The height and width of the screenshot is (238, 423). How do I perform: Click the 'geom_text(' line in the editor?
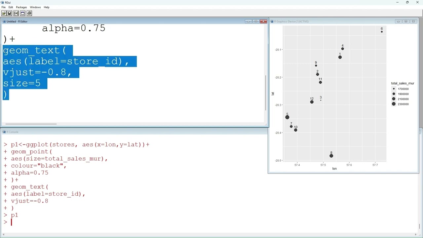pyautogui.click(x=35, y=50)
